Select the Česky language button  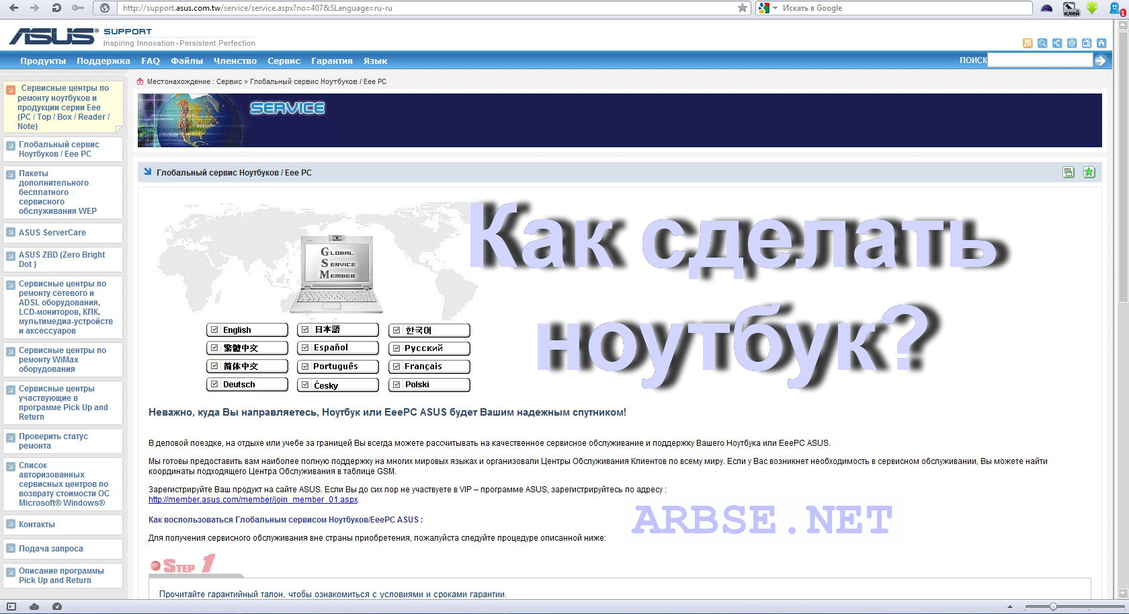click(x=339, y=385)
